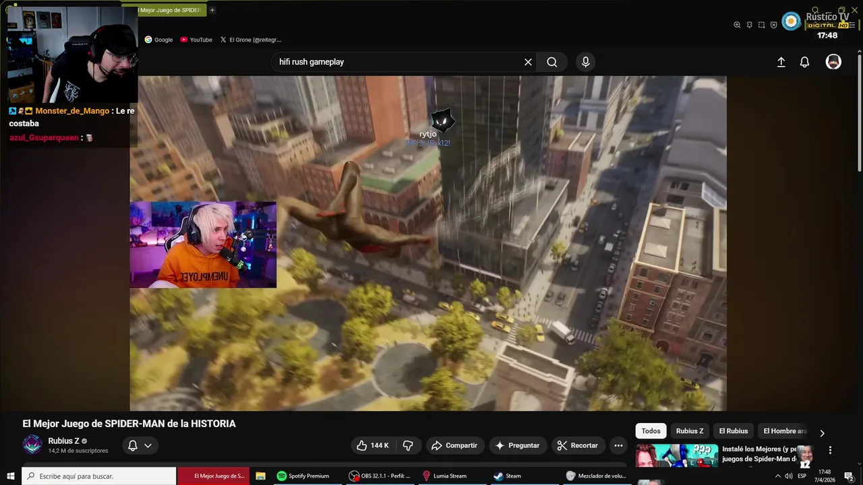The width and height of the screenshot is (863, 485).
Task: Open the account avatar menu
Action: coord(833,62)
